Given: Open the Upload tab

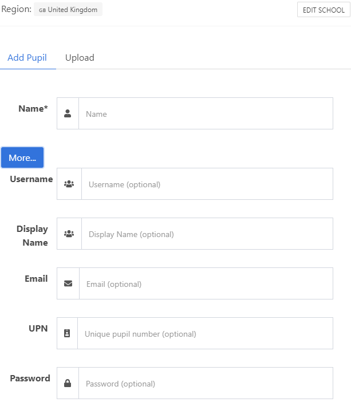Looking at the screenshot, I should 80,58.
